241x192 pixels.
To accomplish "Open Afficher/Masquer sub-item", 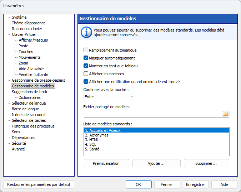I will tap(33, 40).
